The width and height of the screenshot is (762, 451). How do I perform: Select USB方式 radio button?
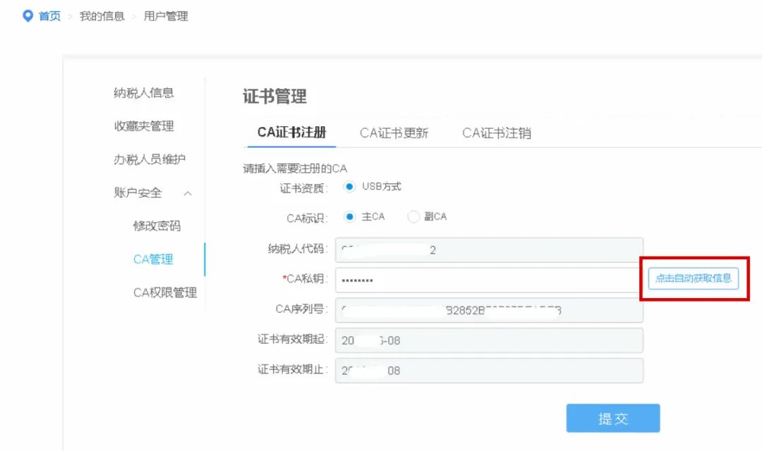349,187
